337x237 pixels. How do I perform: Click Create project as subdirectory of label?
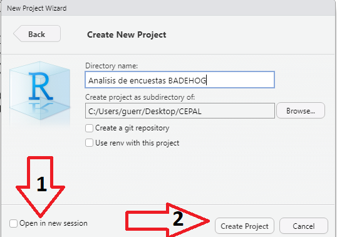pos(140,97)
